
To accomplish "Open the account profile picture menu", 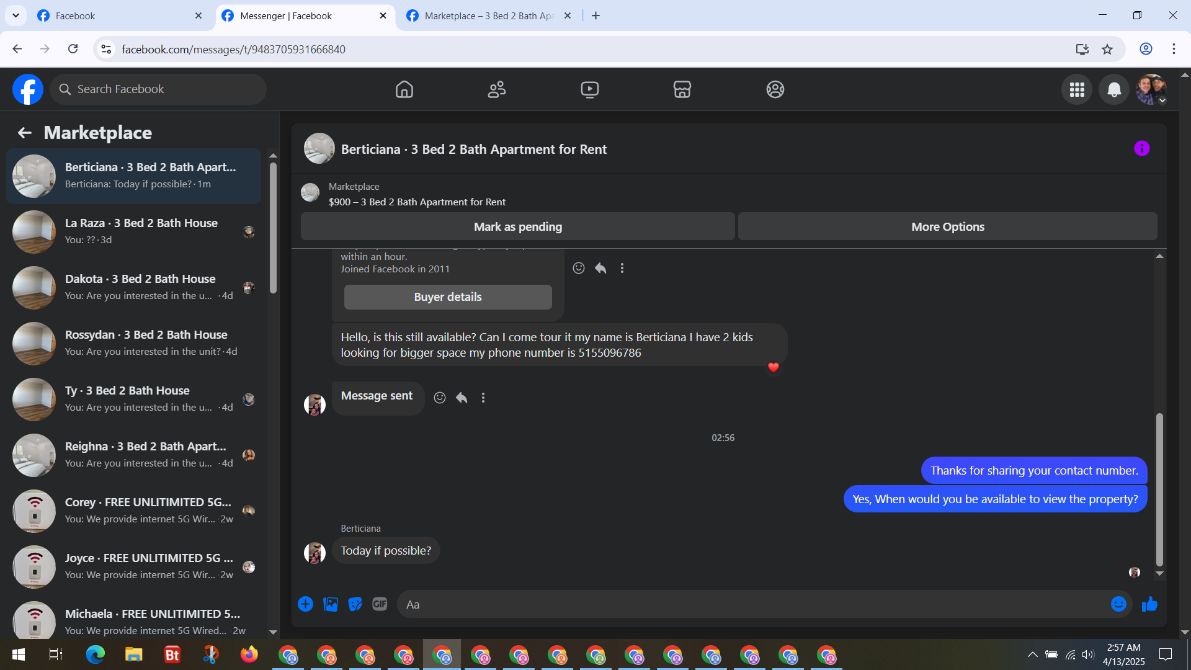I will pyautogui.click(x=1151, y=89).
